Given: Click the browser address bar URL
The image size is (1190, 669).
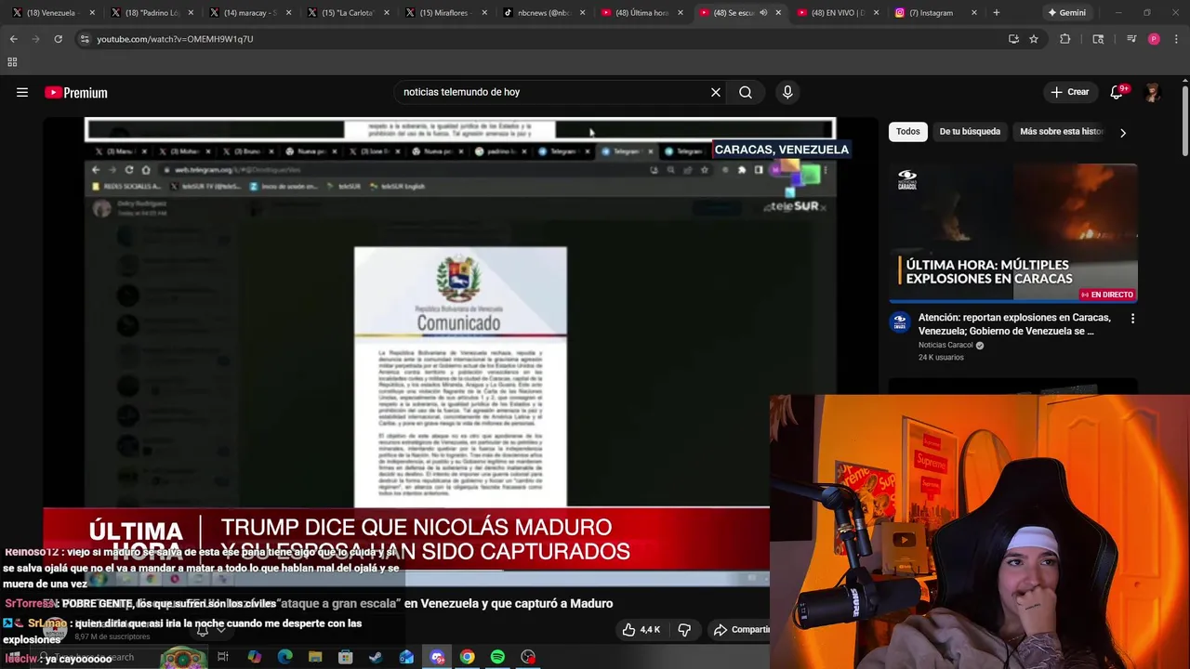Looking at the screenshot, I should pyautogui.click(x=175, y=39).
